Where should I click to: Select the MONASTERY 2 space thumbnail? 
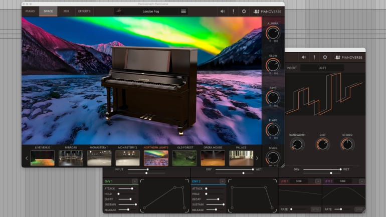pos(127,158)
